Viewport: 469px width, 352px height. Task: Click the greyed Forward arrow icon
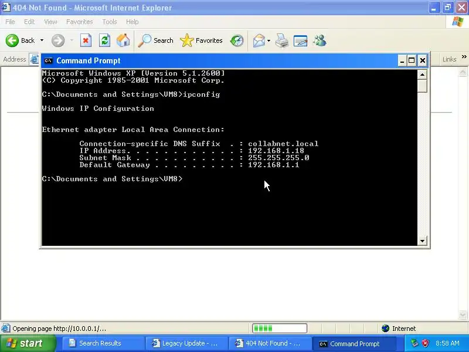click(x=58, y=40)
